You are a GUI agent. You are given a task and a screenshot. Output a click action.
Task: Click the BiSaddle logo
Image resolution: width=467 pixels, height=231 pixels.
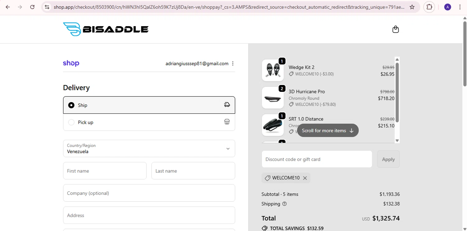(106, 29)
